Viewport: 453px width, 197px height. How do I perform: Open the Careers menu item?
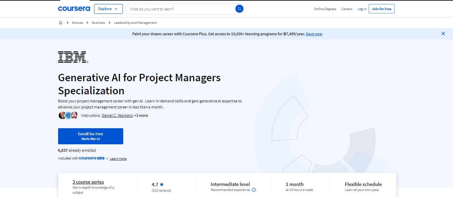pyautogui.click(x=347, y=9)
